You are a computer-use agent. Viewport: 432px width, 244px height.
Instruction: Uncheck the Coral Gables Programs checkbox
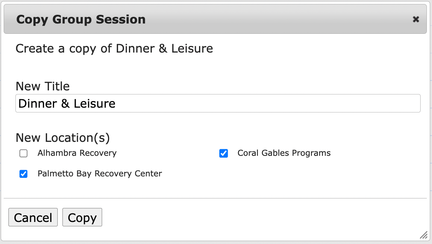pyautogui.click(x=223, y=154)
